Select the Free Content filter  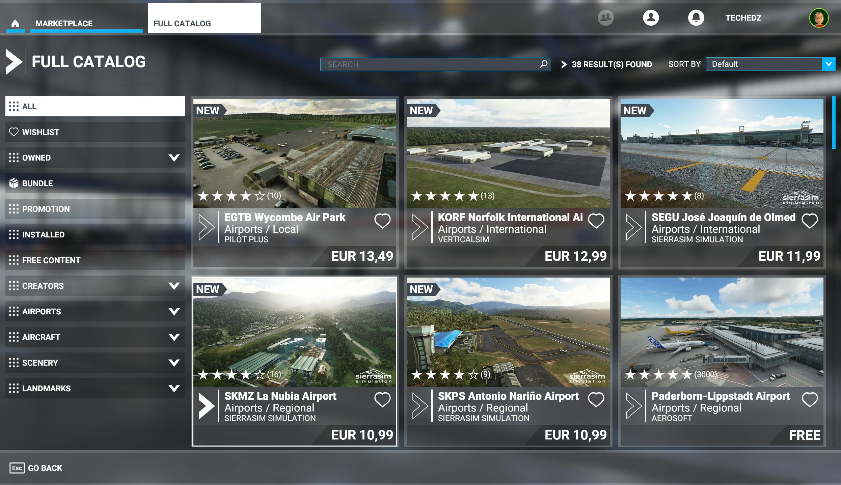[x=51, y=260]
